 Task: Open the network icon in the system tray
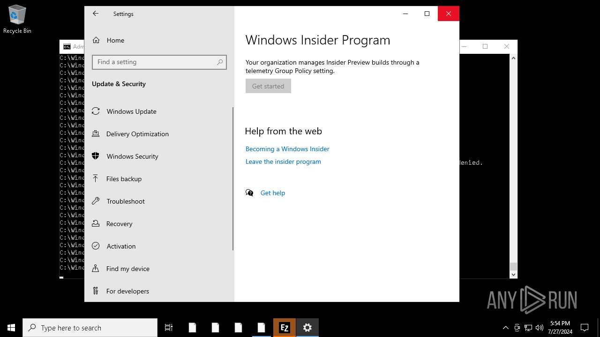[x=528, y=328]
